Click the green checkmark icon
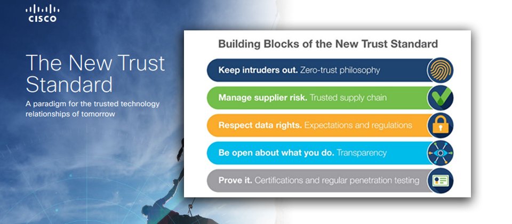This screenshot has height=224, width=512. tap(440, 98)
